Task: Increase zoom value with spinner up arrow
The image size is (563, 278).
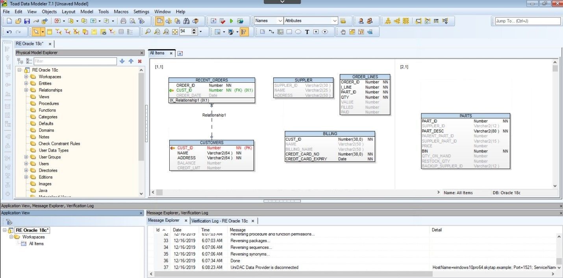Action: 194,30
